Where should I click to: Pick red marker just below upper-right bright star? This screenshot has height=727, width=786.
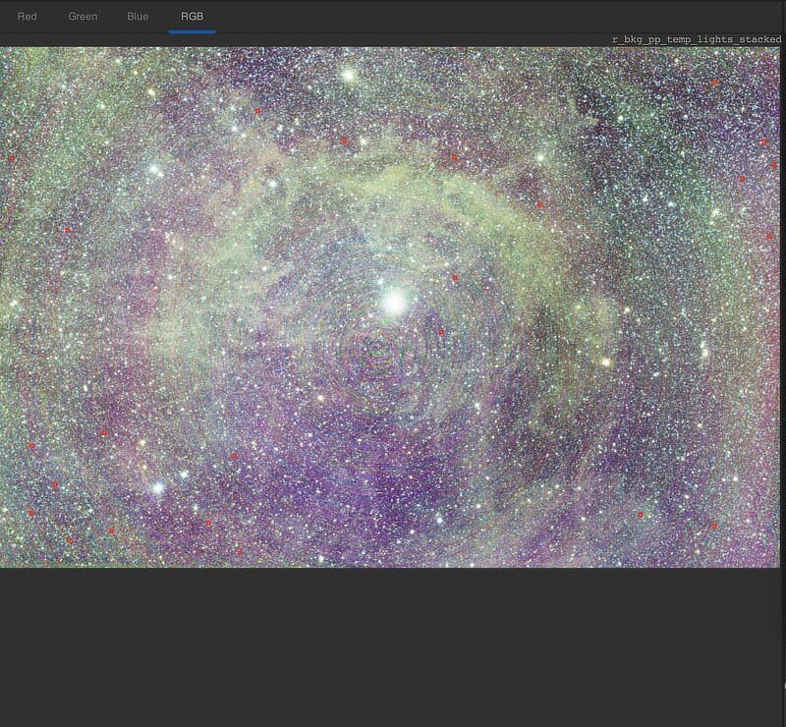[539, 204]
